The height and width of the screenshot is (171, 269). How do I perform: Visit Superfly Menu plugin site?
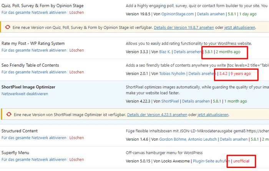[x=211, y=161]
